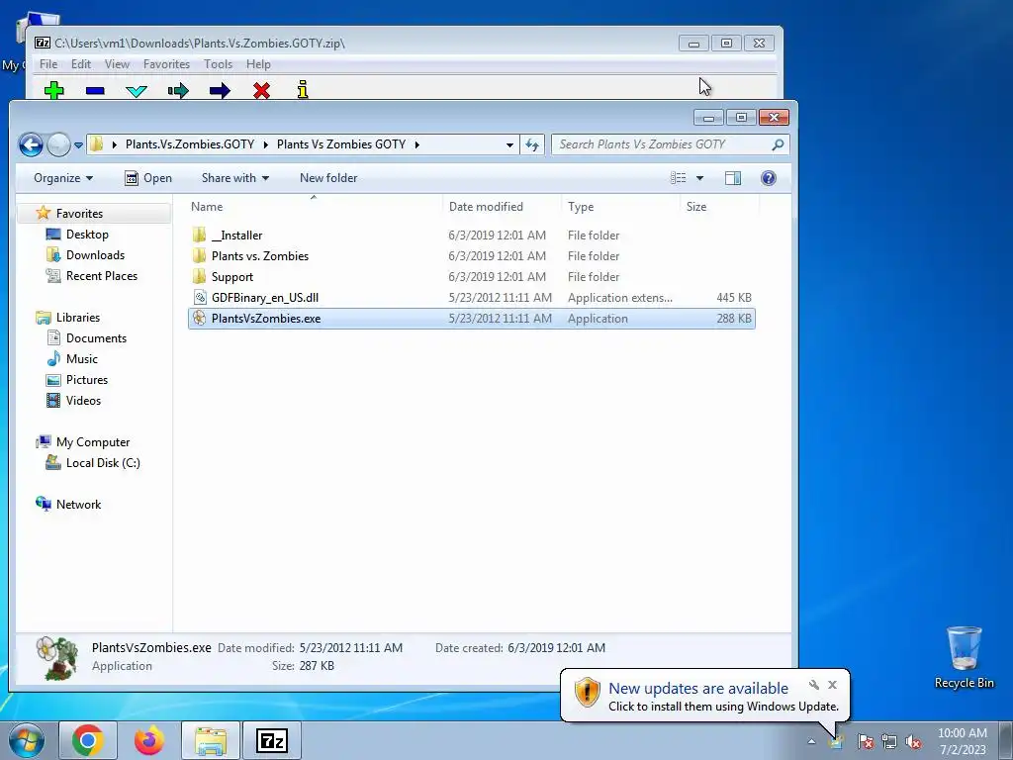The width and height of the screenshot is (1013, 760).
Task: Select the GDFBinary_en_US.dll file
Action: 265,297
